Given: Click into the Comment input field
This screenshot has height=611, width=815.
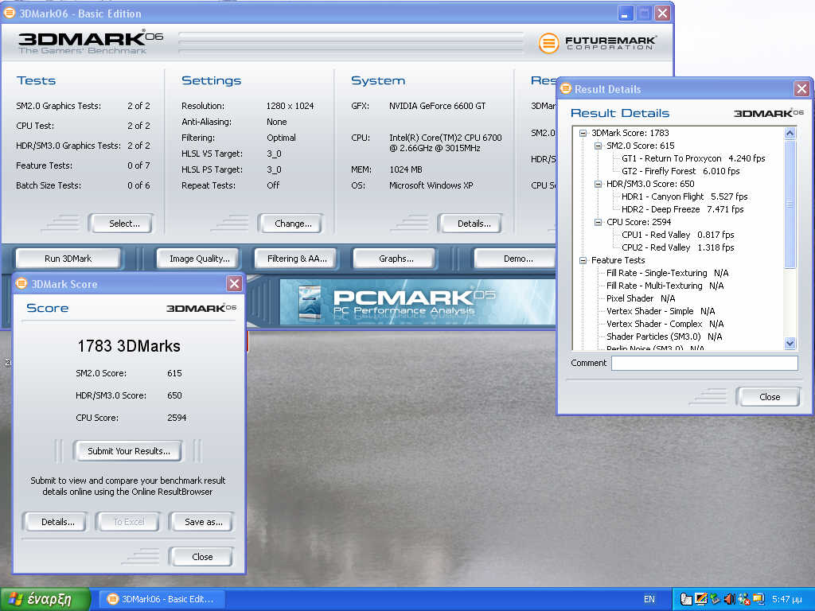Looking at the screenshot, I should [x=704, y=363].
